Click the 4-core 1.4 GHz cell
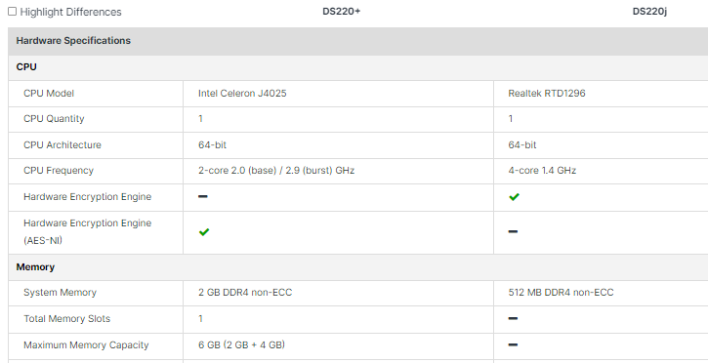The height and width of the screenshot is (363, 708). pyautogui.click(x=601, y=171)
